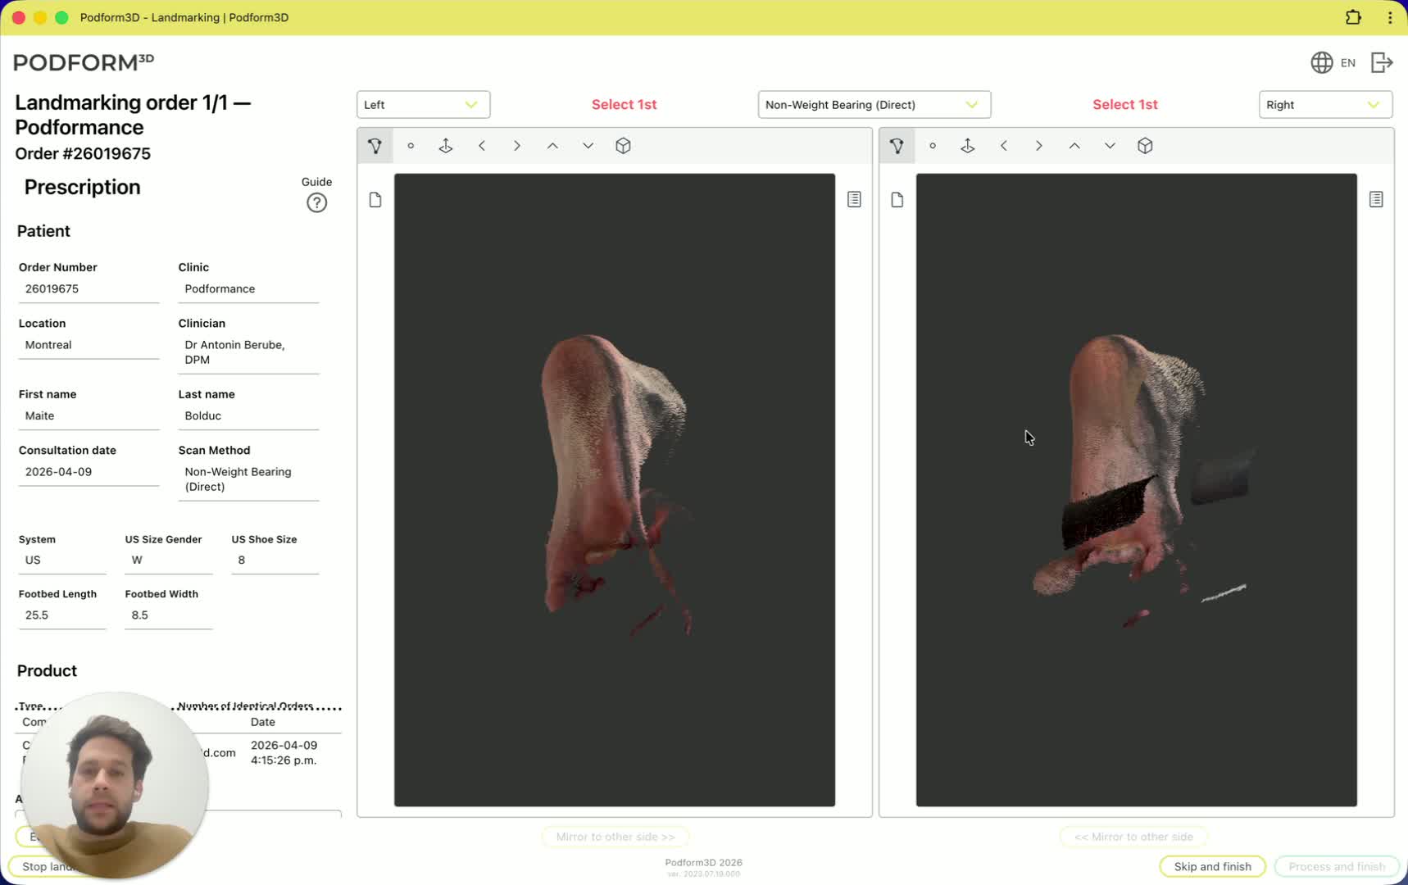Open list panel icon of left viewer
Viewport: 1408px width, 885px height.
pos(854,199)
